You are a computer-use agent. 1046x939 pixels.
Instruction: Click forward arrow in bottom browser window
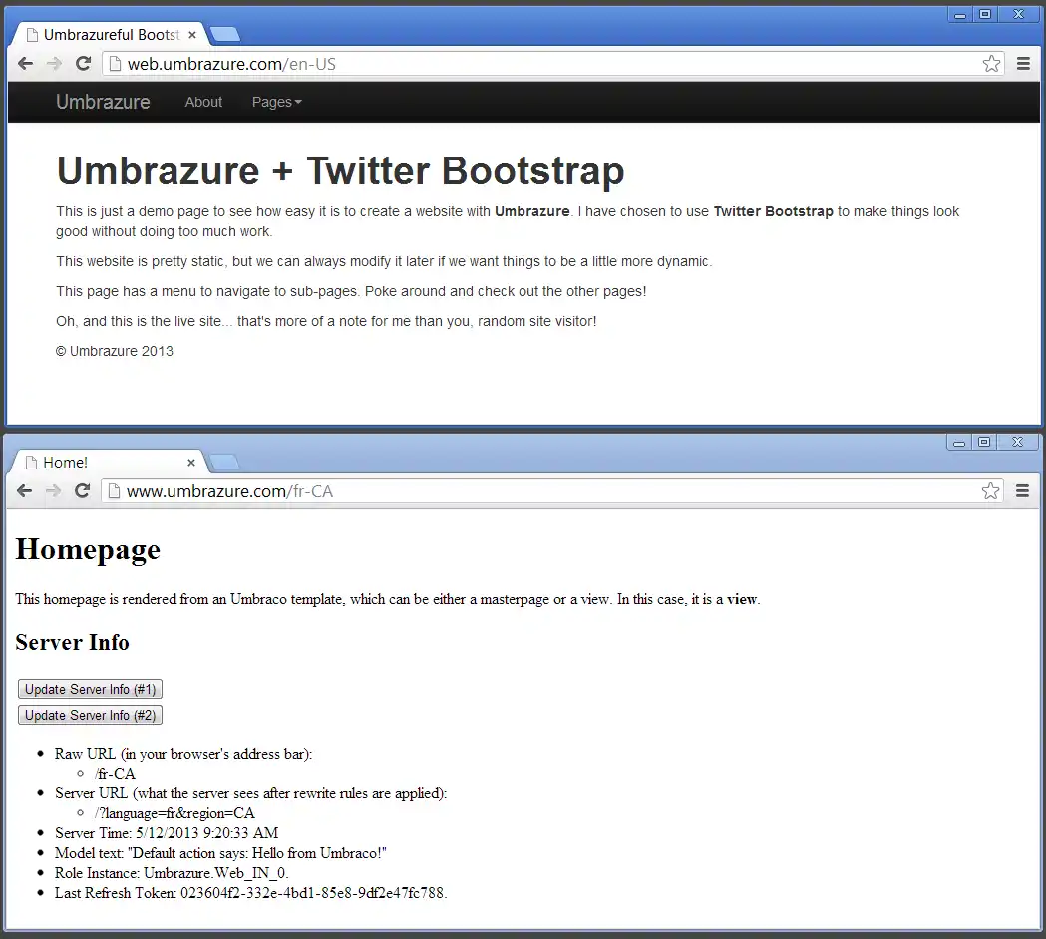[54, 490]
